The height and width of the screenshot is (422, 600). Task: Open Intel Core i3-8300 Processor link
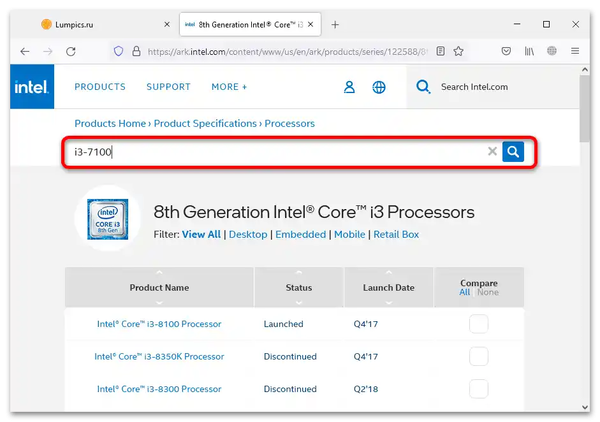[159, 389]
